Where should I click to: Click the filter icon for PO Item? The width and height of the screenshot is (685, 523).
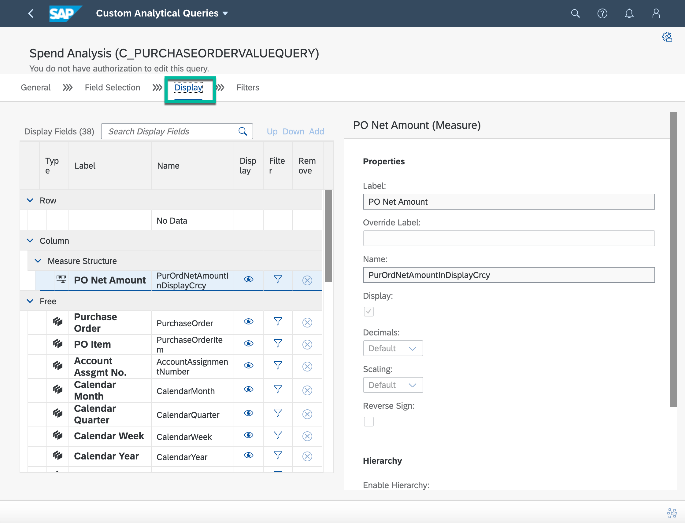[278, 344]
